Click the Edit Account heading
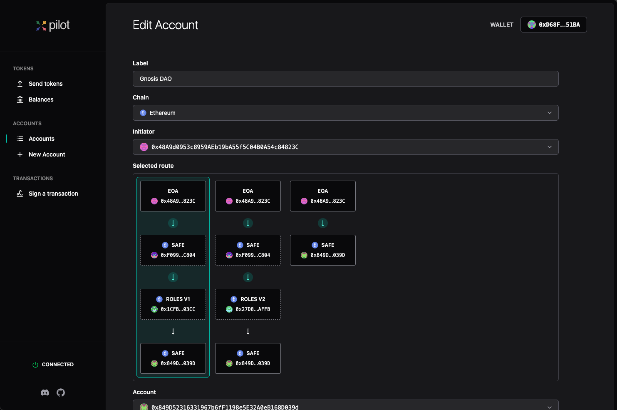This screenshot has width=617, height=410. [165, 25]
